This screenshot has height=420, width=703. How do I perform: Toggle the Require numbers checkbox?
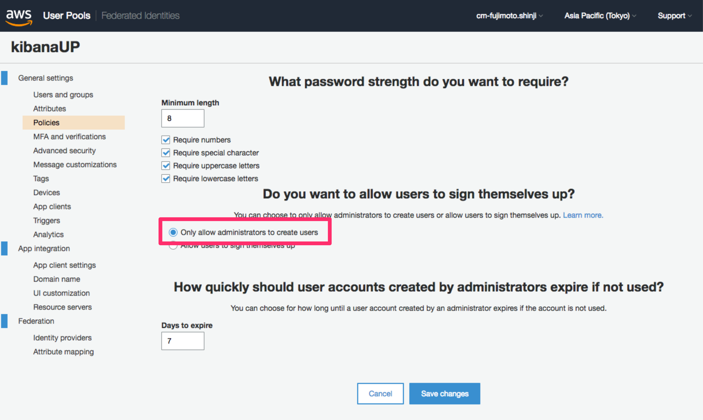point(166,140)
